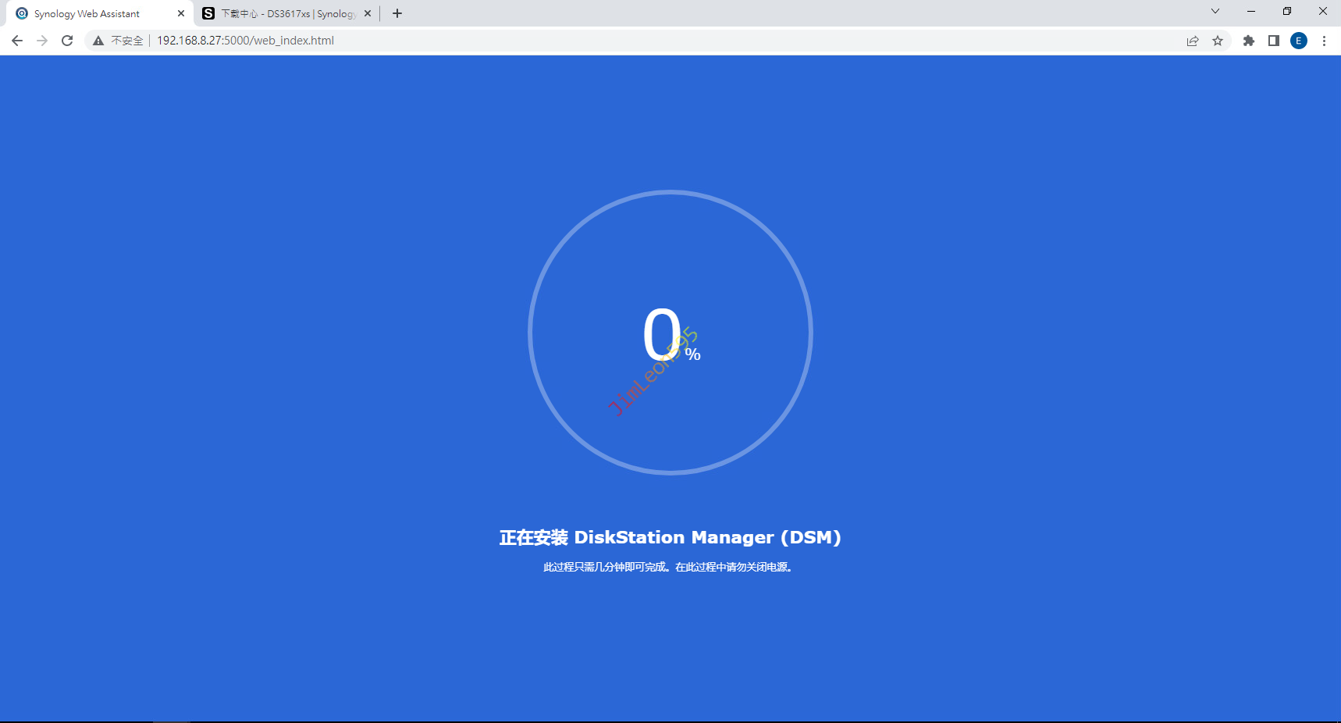The height and width of the screenshot is (723, 1341).
Task: Click the browser Back arrow
Action: [x=17, y=41]
